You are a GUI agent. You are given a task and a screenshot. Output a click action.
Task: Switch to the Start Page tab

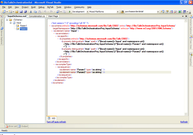pos(53,16)
